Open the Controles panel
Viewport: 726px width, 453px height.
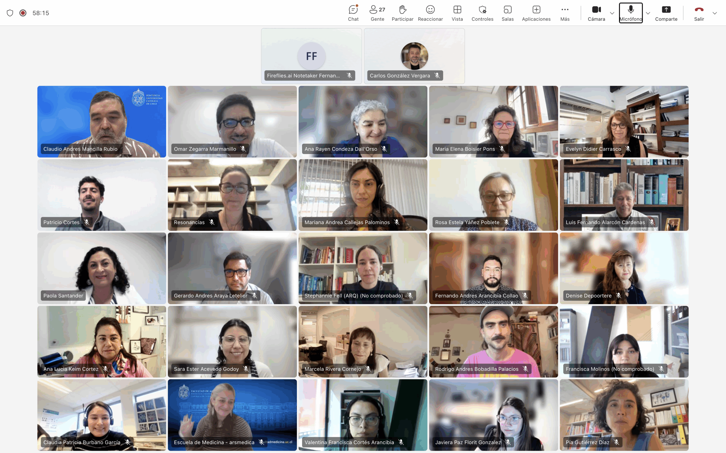pyautogui.click(x=482, y=13)
